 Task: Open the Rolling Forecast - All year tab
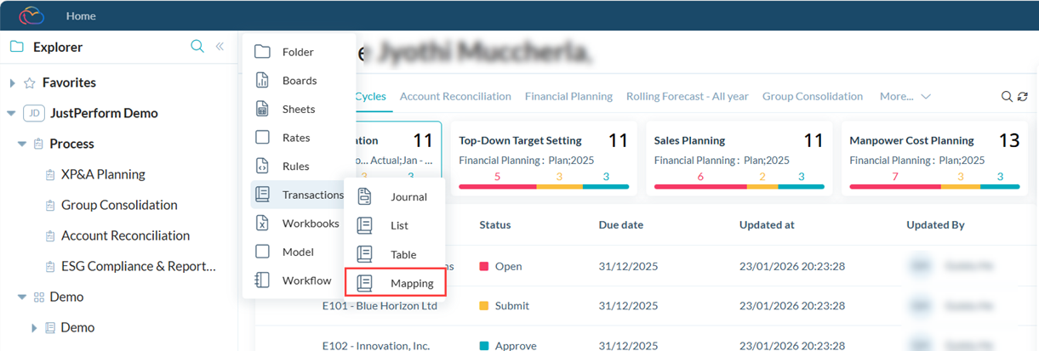pos(687,97)
